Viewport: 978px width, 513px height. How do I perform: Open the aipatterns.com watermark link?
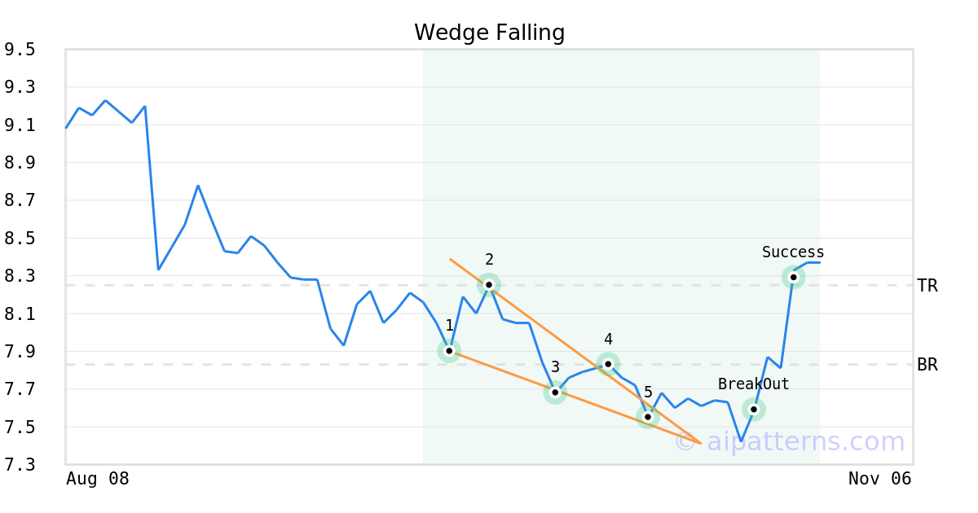[790, 442]
